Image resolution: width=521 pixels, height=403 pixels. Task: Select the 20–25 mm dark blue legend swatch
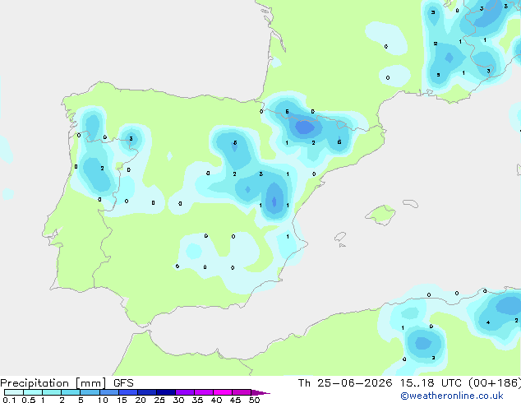pyautogui.click(x=147, y=392)
